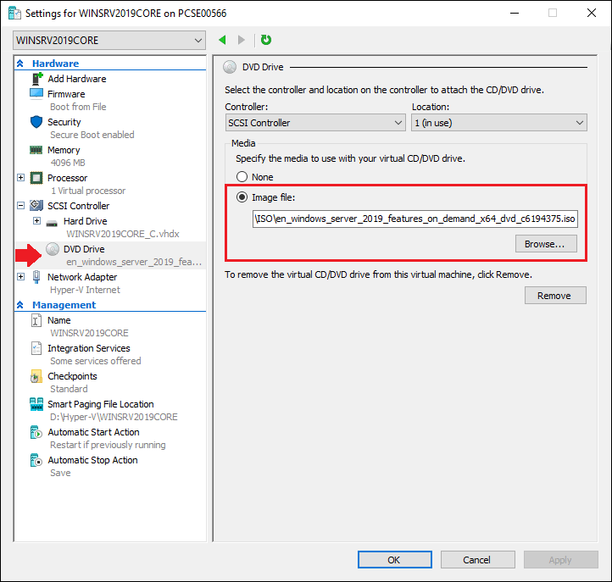Select the Name item under Management
The height and width of the screenshot is (582, 612).
click(x=59, y=320)
